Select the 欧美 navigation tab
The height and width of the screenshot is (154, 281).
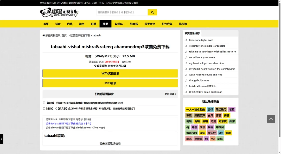pos(105,24)
